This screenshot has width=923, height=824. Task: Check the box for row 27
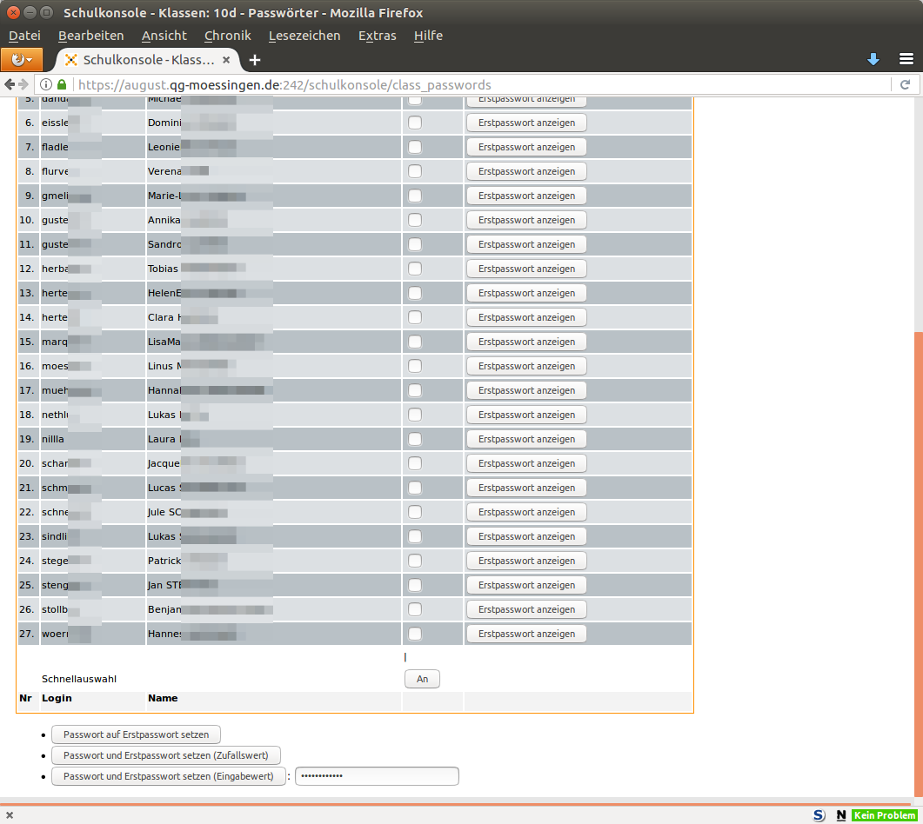tap(415, 634)
